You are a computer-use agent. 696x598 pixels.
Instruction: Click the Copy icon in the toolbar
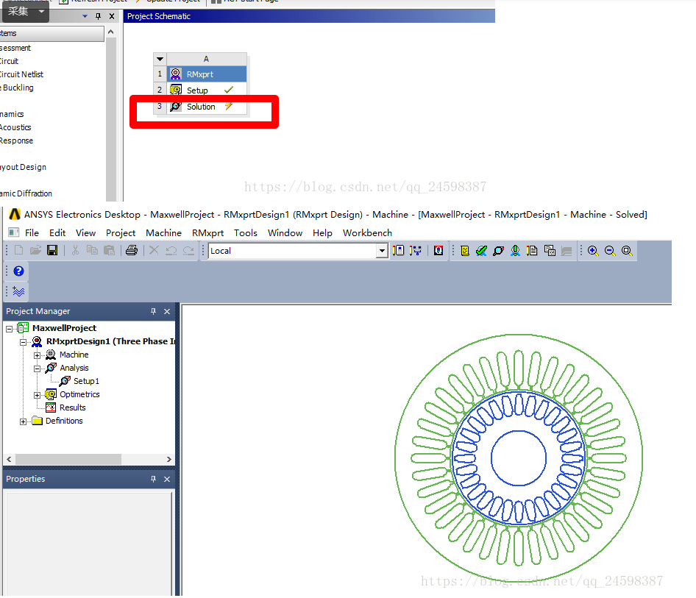(92, 250)
